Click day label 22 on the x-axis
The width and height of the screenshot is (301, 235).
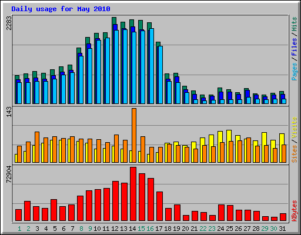[x=203, y=229]
